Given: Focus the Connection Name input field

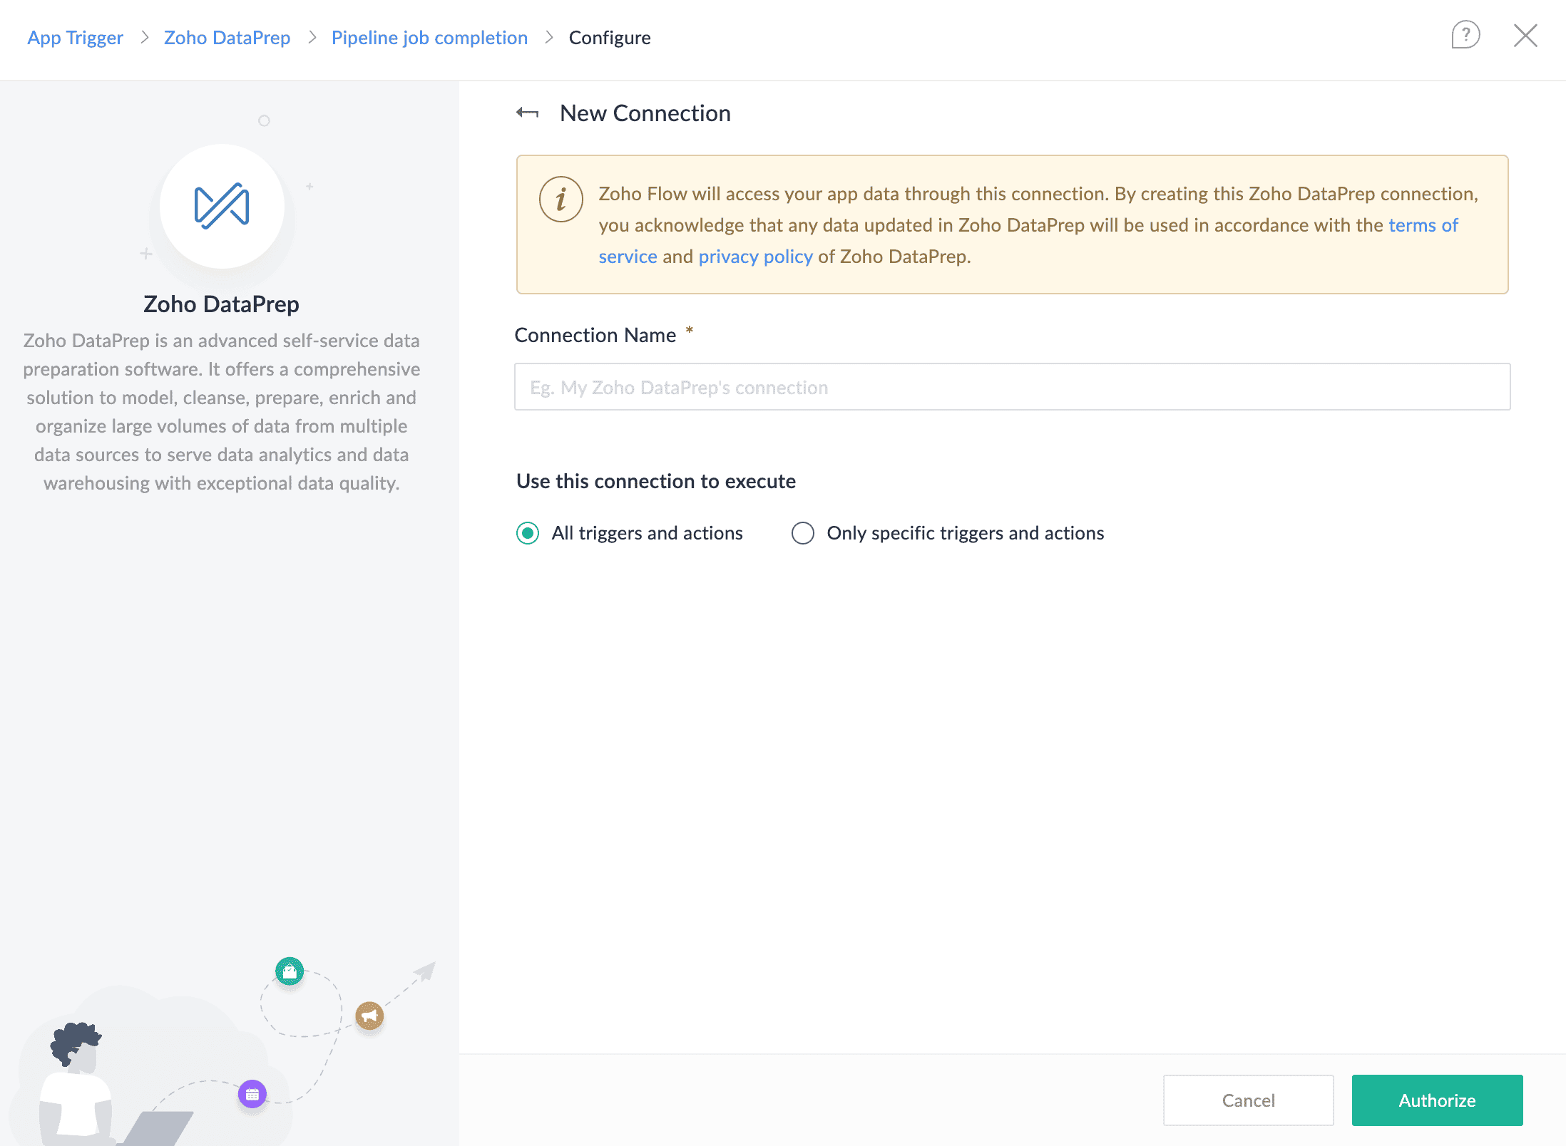Looking at the screenshot, I should [x=1012, y=387].
